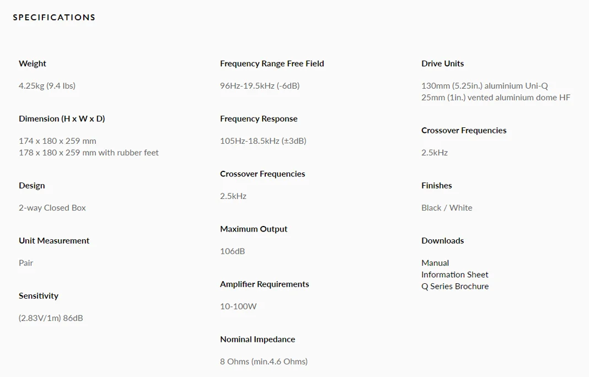Click the 174 x 180 x 259 mm value
This screenshot has height=377, width=589.
(57, 141)
